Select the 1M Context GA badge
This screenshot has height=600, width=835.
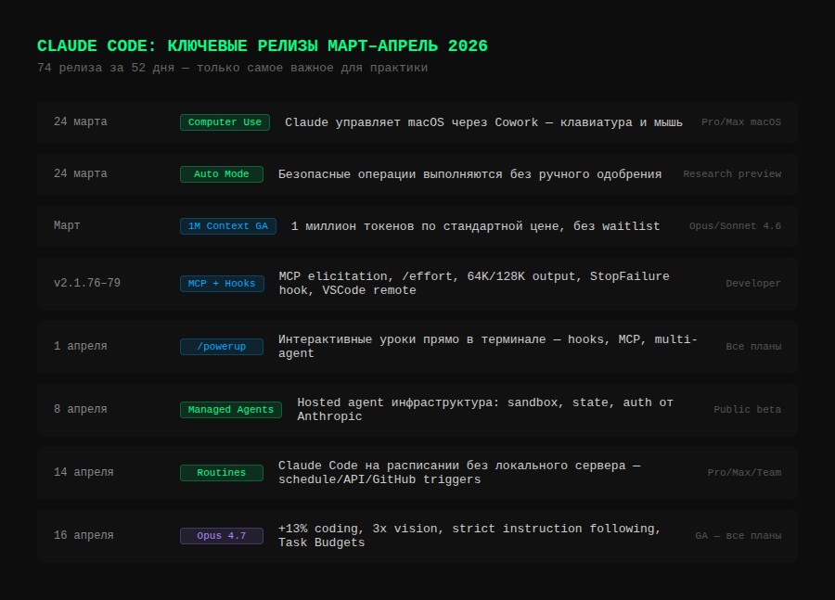click(228, 226)
